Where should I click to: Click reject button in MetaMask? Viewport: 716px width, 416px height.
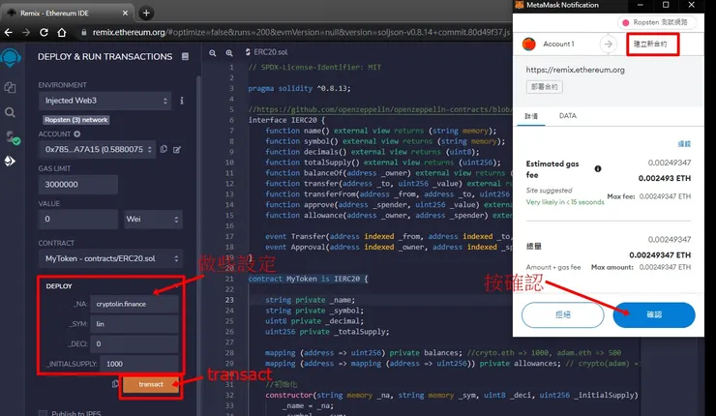[562, 314]
